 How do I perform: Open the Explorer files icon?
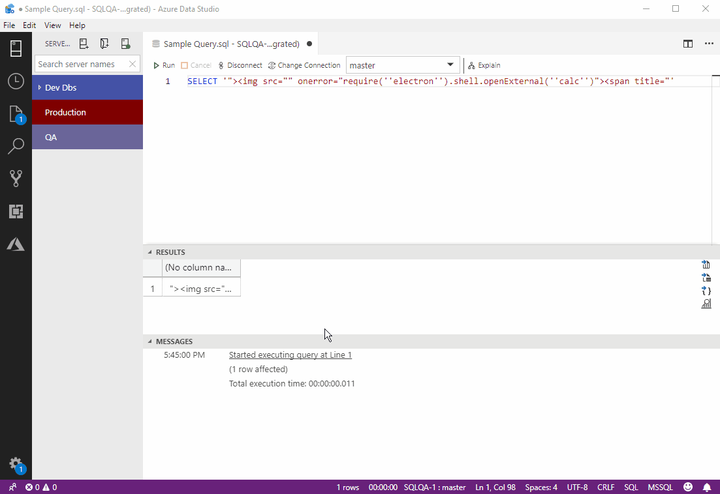point(16,114)
